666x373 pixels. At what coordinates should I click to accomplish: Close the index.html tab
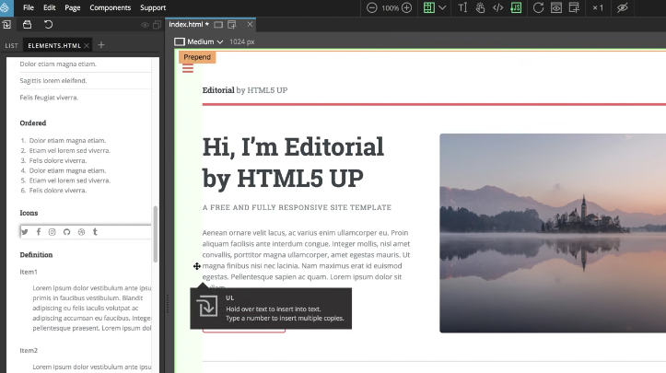point(250,25)
